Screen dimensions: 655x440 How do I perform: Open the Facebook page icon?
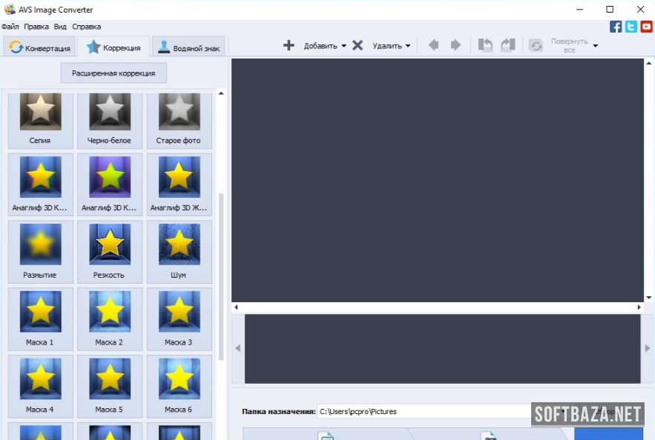pos(616,27)
